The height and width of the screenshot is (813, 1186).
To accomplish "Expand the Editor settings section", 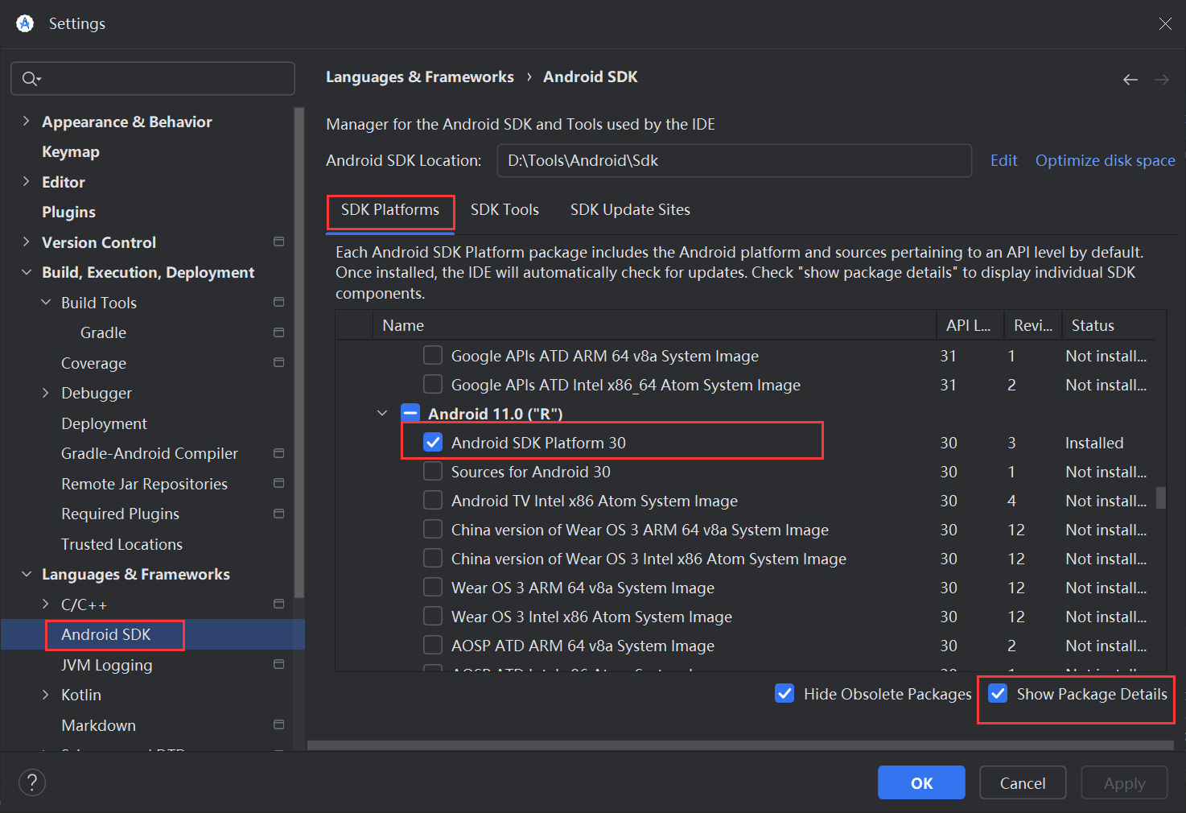I will pyautogui.click(x=27, y=181).
